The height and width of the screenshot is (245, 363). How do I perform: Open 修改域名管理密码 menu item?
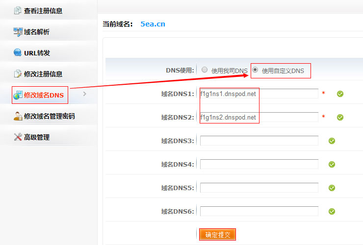(49, 116)
